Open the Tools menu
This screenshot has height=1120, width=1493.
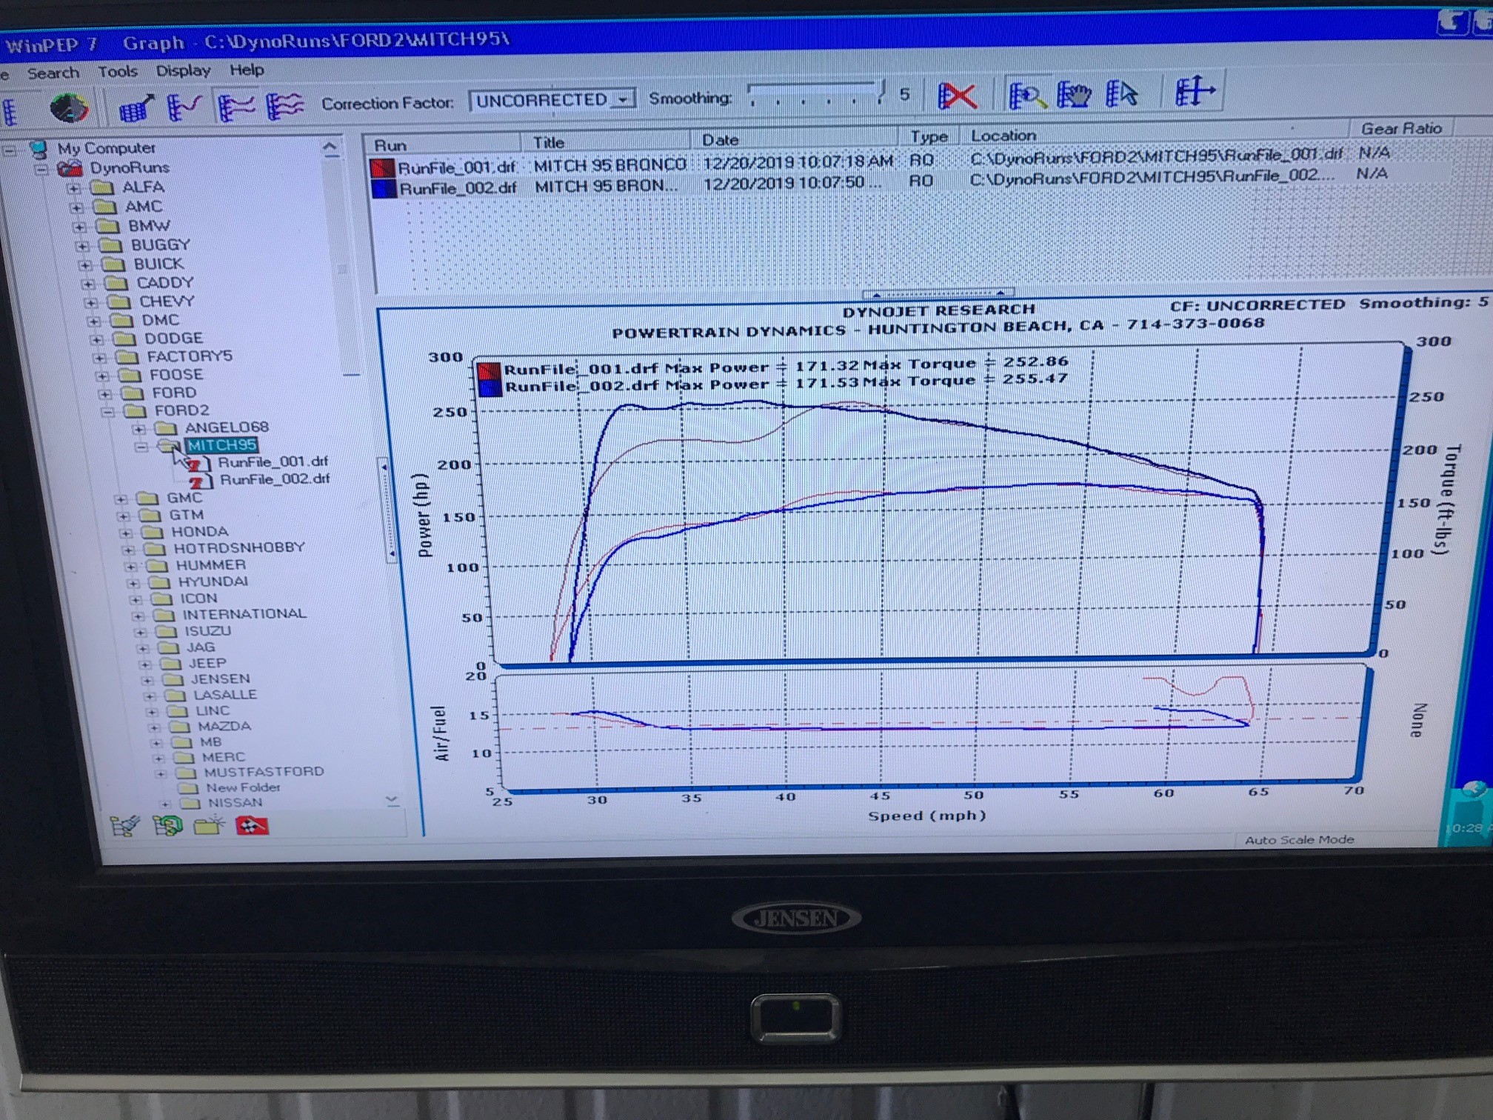[118, 72]
